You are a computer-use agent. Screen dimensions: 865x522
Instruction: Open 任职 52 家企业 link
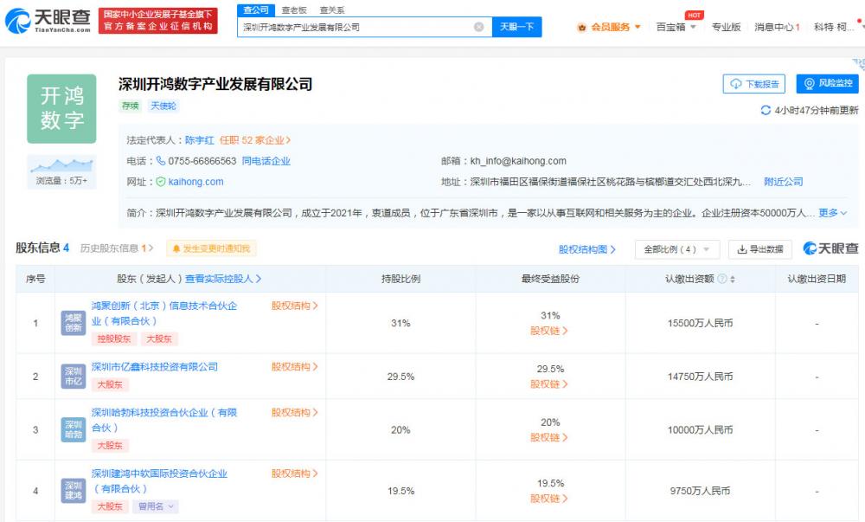(x=255, y=140)
